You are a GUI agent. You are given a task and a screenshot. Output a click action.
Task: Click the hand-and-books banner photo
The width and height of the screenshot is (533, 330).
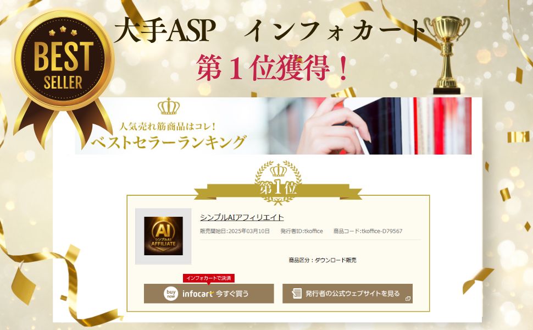click(x=370, y=126)
